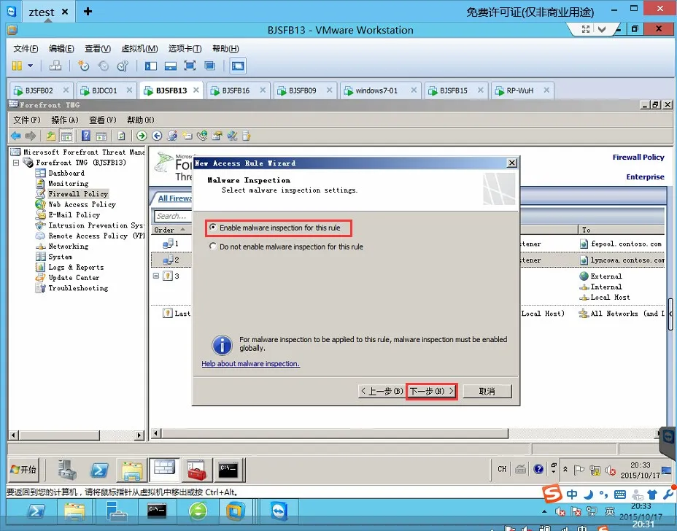Select Logs & Reports tree node
The height and width of the screenshot is (531, 677).
[x=76, y=267]
